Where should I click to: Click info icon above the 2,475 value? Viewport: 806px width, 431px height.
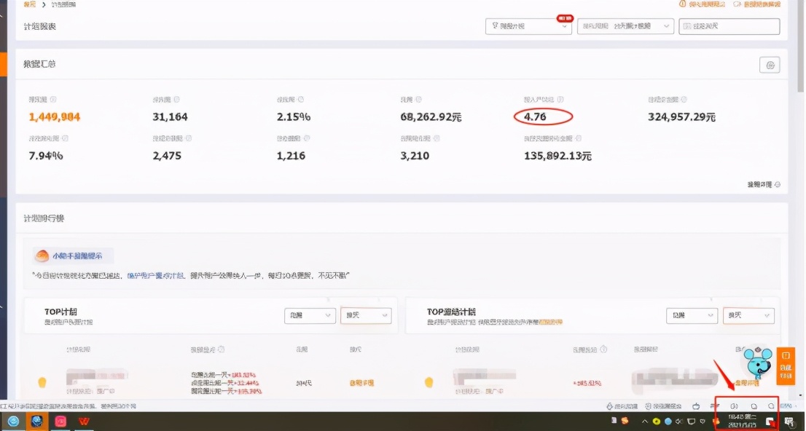click(189, 139)
